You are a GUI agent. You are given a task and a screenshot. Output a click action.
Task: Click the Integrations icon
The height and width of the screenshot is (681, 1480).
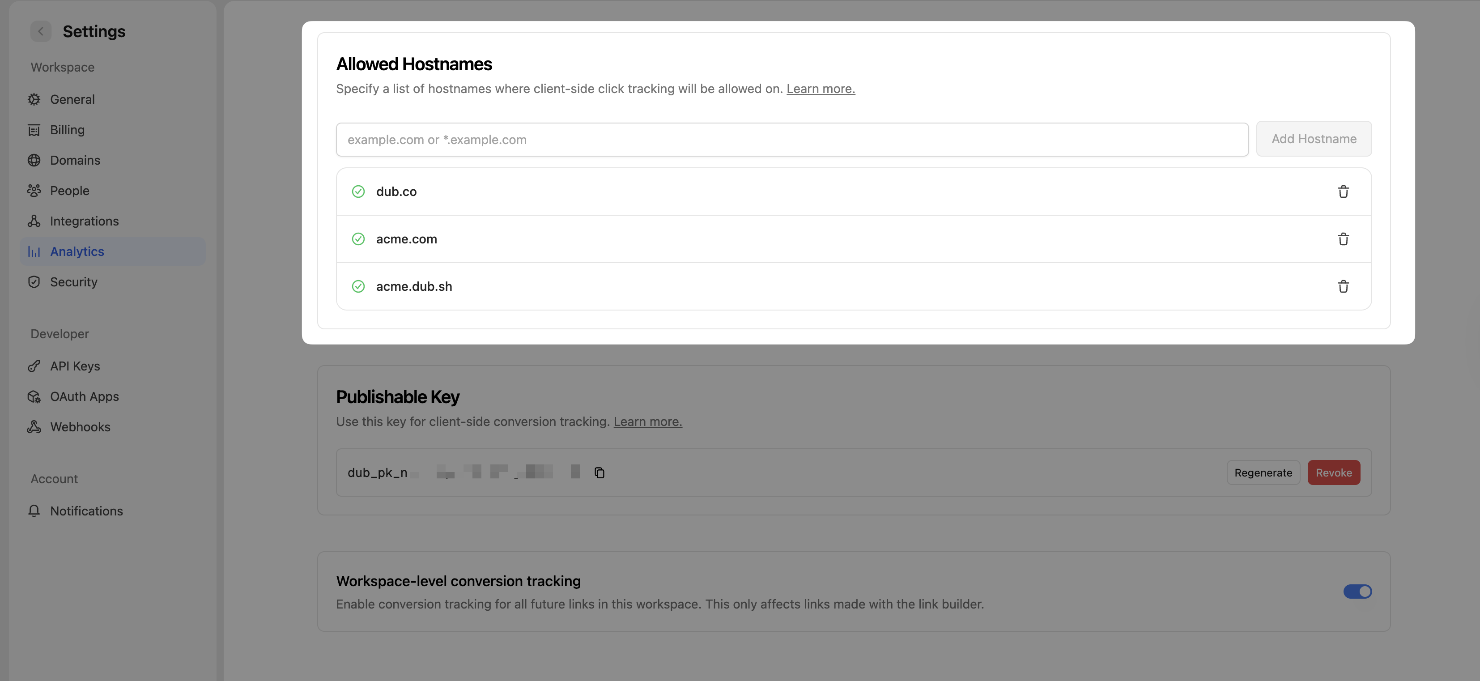point(34,221)
